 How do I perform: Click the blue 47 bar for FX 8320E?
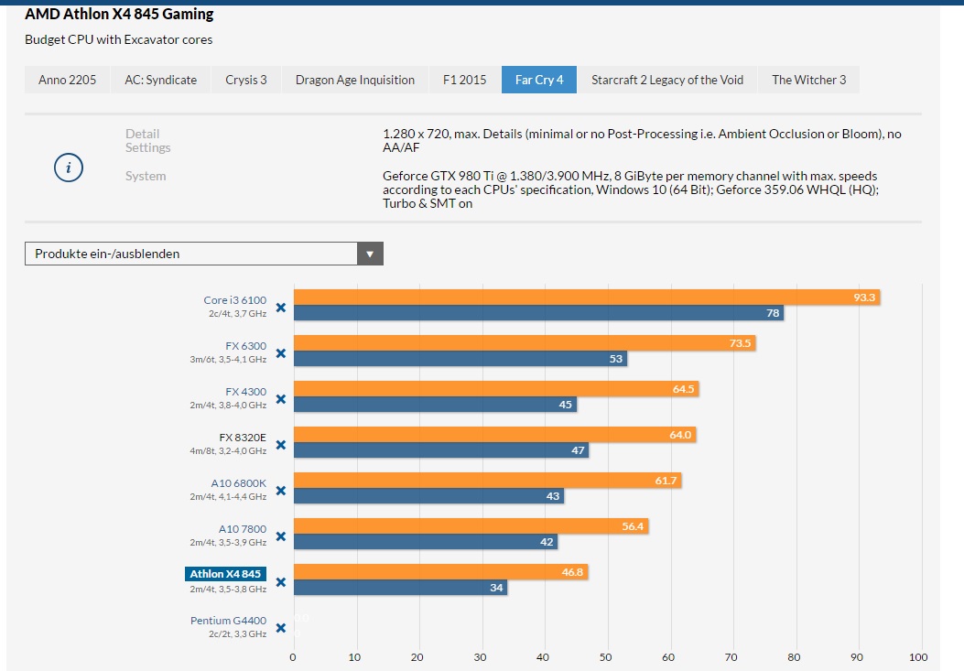441,450
